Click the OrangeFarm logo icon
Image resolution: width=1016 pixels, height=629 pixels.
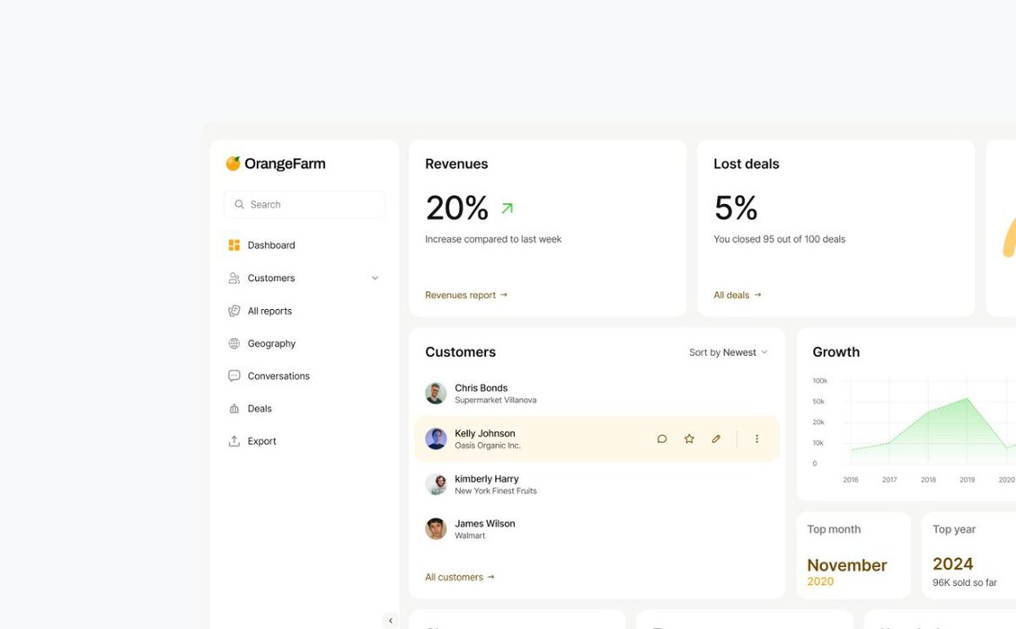(233, 164)
